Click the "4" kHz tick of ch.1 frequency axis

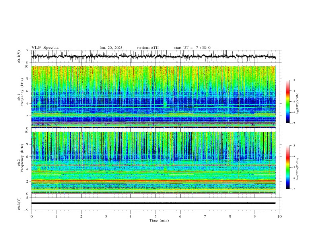28,104
